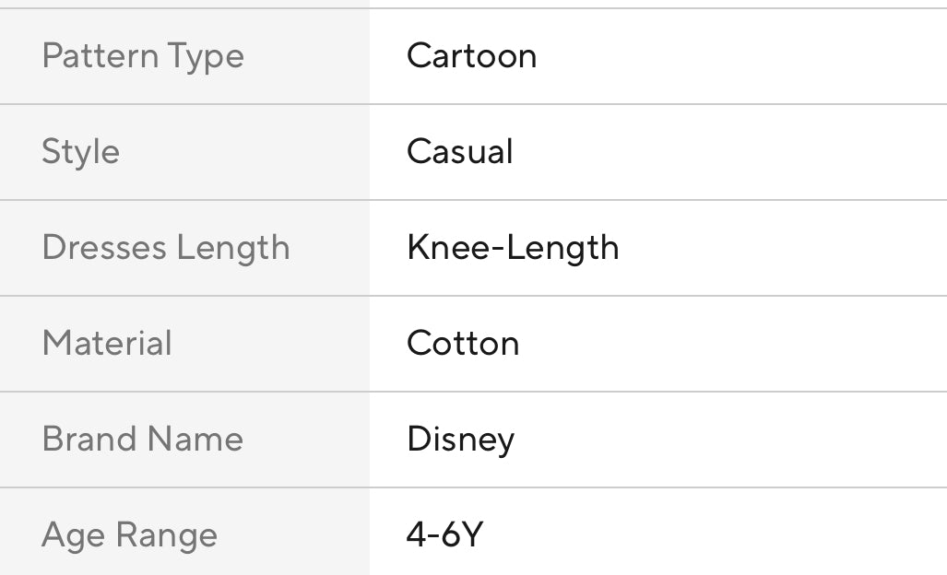Click the word "Dresses" in the label
Screen dimensions: 947x575
pos(104,248)
